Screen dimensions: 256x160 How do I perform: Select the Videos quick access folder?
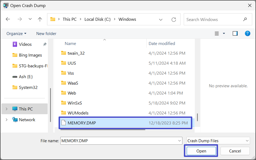[25, 44]
